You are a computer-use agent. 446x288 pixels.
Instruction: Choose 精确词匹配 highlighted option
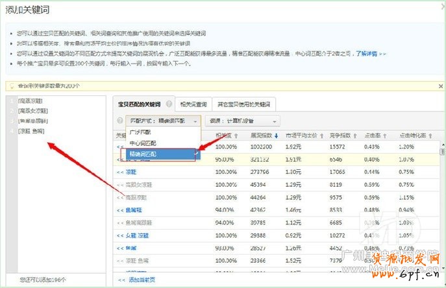coord(163,154)
